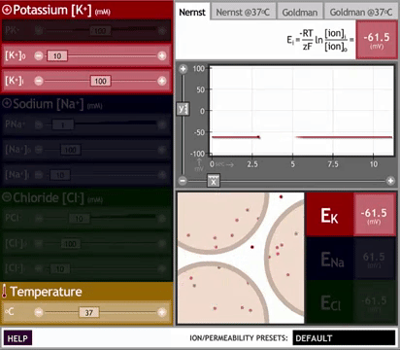The width and height of the screenshot is (400, 350).
Task: Zoom in graph x-axis with plus icon
Action: [390, 181]
